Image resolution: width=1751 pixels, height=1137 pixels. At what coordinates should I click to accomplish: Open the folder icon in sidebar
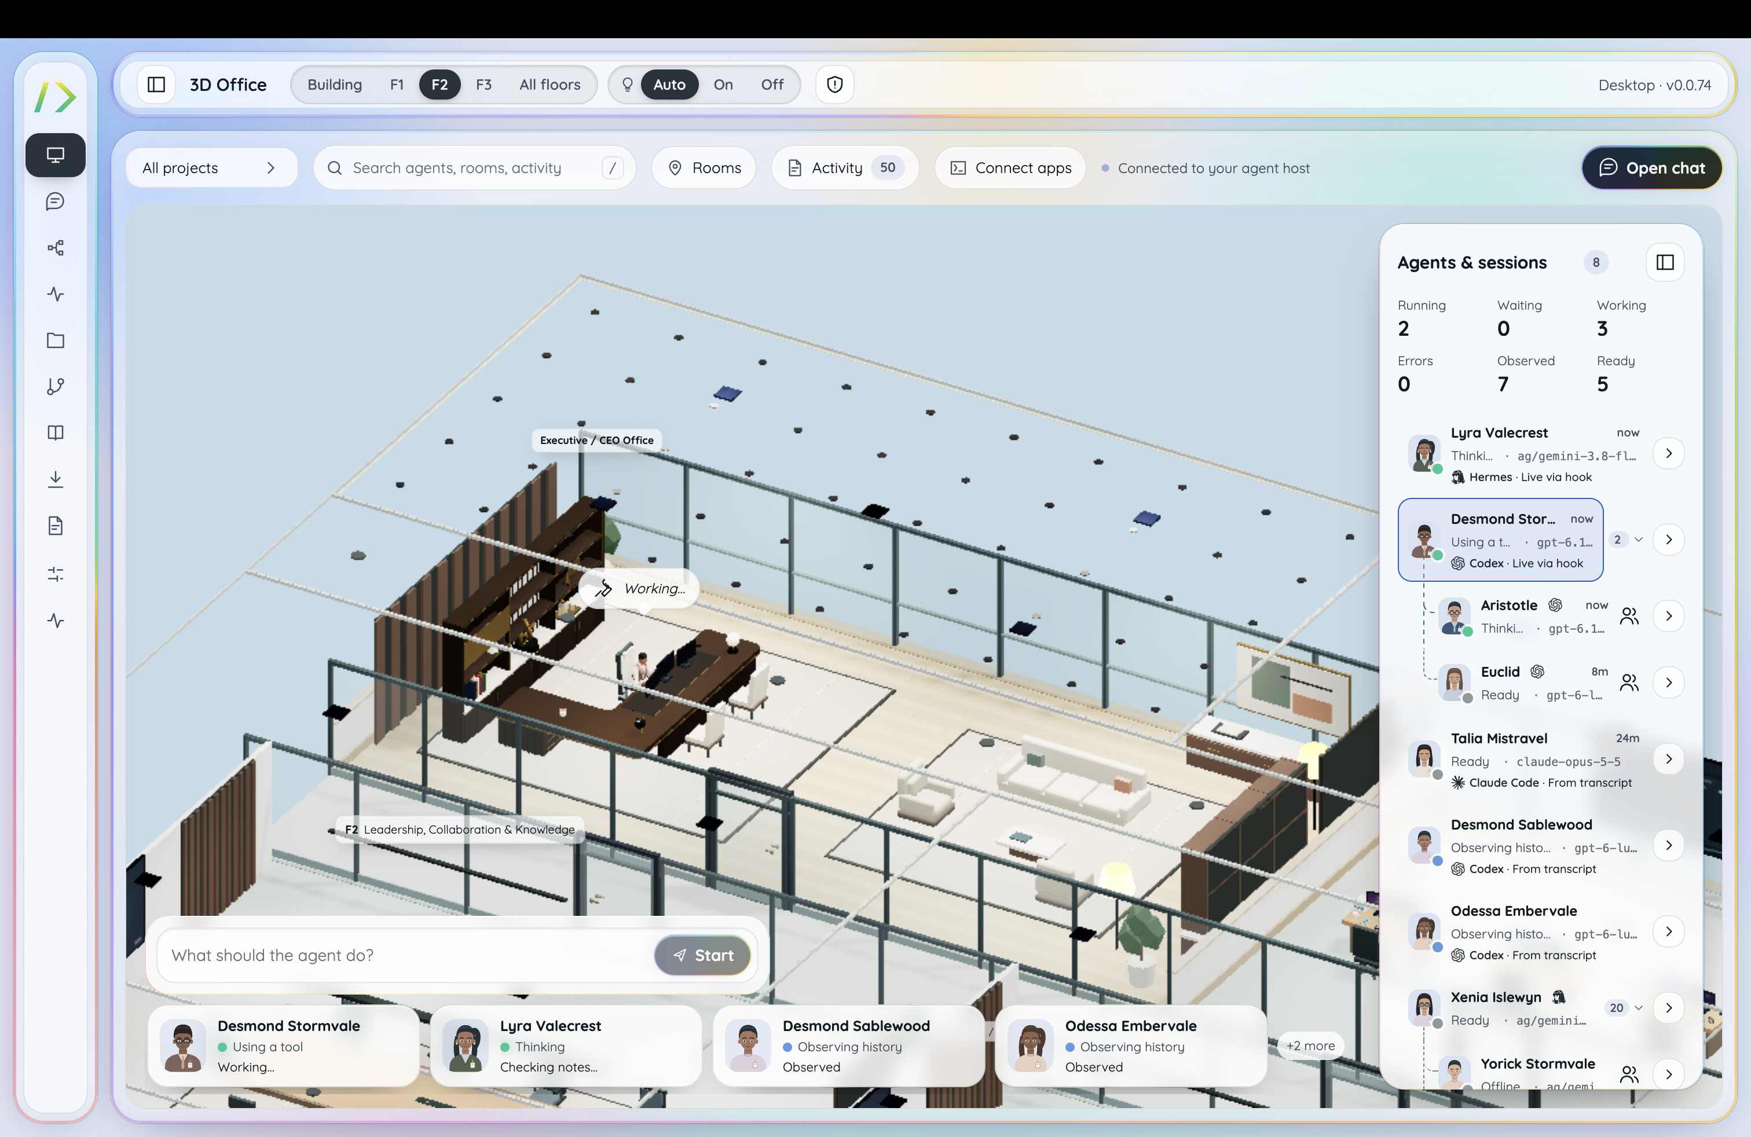[55, 340]
